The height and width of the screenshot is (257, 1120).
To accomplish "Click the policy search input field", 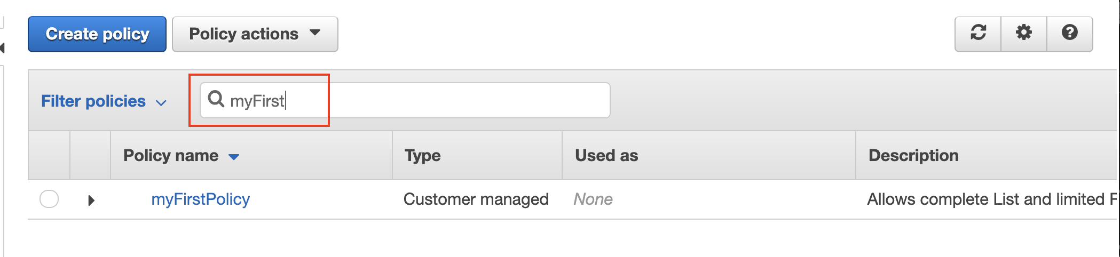I will pyautogui.click(x=405, y=100).
